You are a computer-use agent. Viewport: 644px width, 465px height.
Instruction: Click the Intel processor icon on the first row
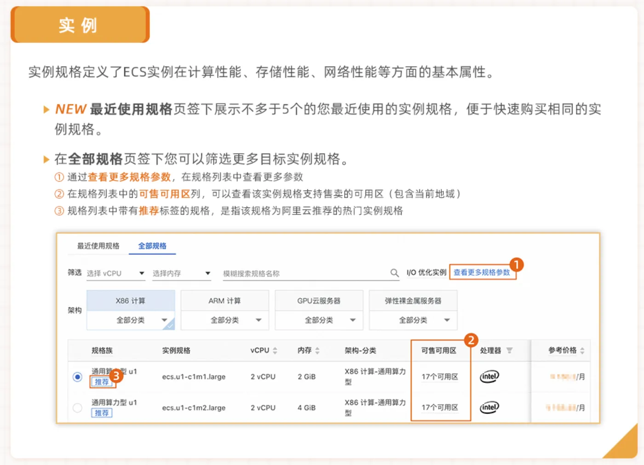click(489, 376)
